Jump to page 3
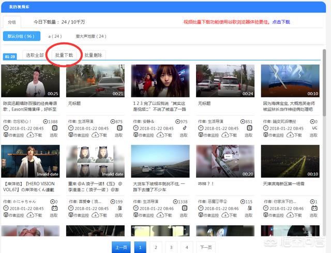 [171, 247]
